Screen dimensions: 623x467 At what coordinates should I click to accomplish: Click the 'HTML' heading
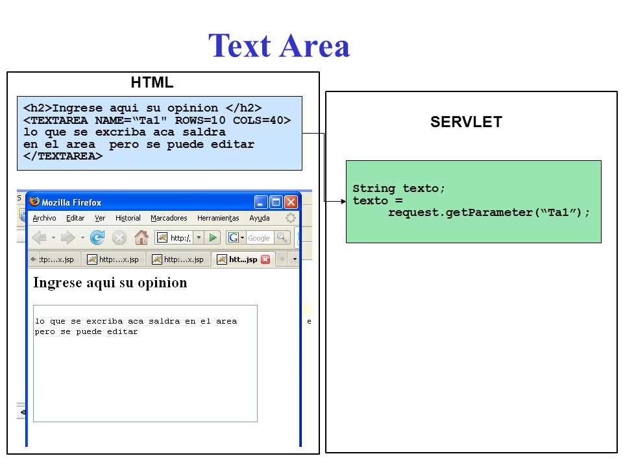(152, 82)
